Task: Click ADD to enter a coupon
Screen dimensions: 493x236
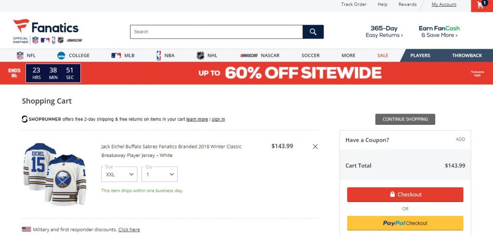Action: pyautogui.click(x=460, y=140)
